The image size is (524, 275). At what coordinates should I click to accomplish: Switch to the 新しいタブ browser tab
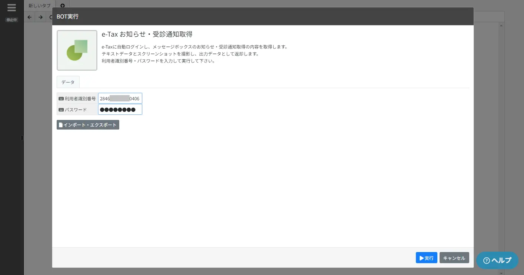click(x=40, y=6)
